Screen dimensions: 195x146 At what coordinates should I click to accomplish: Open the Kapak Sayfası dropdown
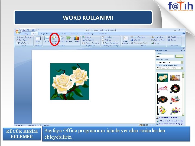tap(24, 37)
